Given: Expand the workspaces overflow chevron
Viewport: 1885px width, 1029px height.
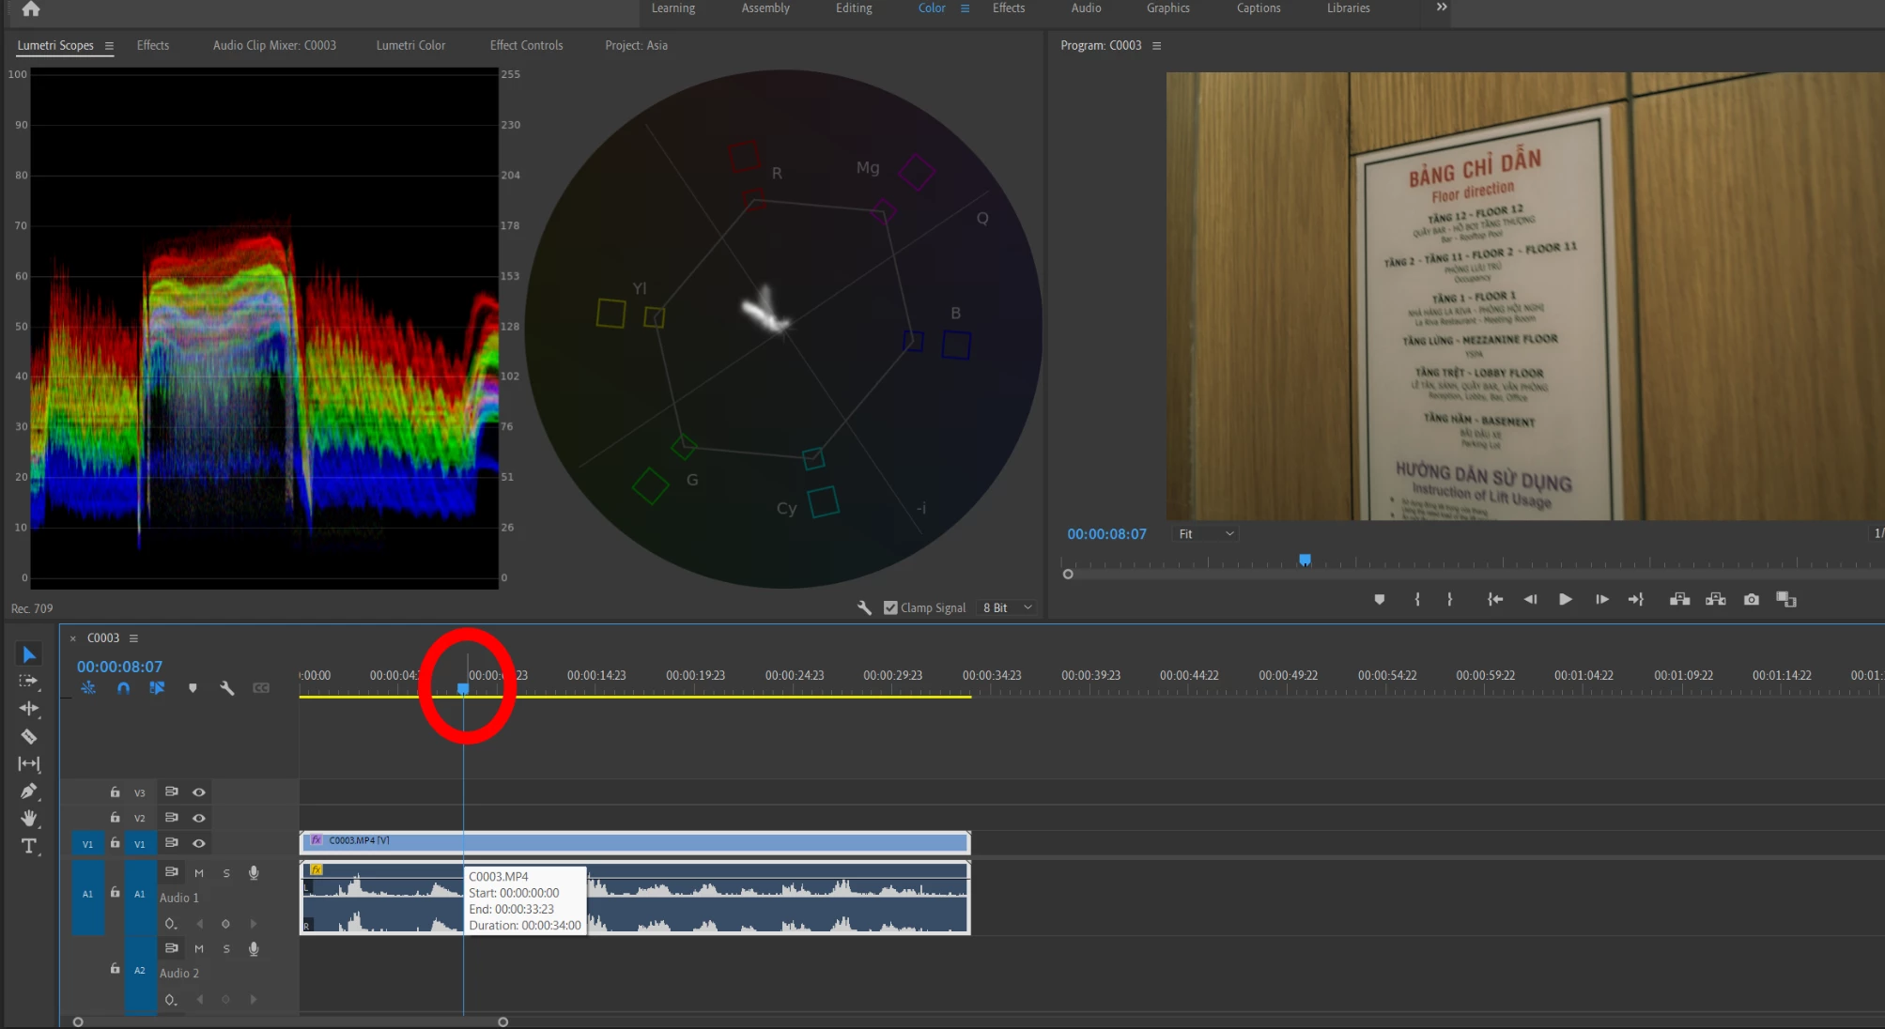Looking at the screenshot, I should (1442, 8).
